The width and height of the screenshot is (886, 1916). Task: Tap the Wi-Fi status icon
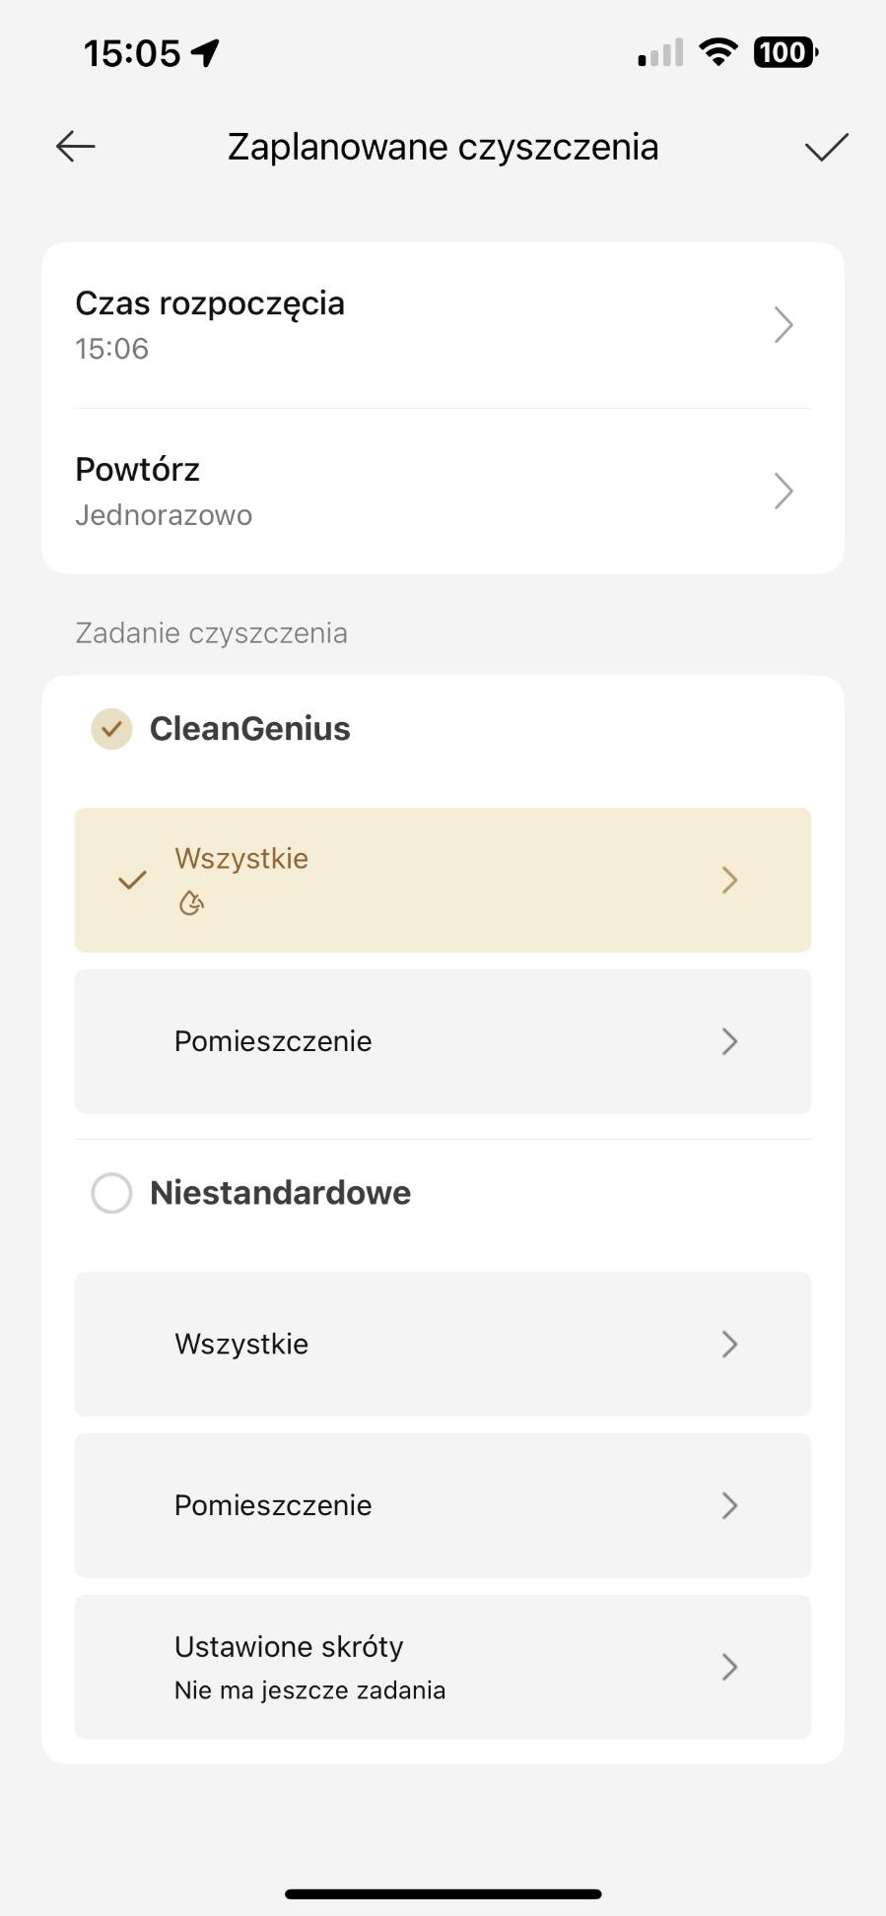coord(718,52)
